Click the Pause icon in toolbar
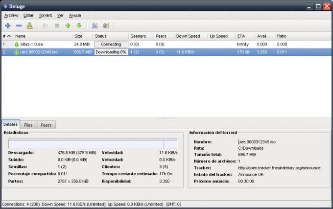Image resolution: width=333 pixels, height=209 pixels. [x=57, y=25]
